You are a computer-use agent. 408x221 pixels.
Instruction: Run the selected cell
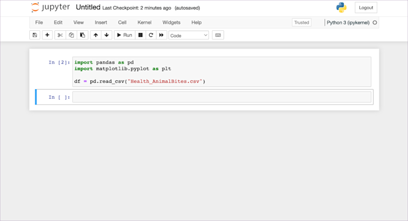point(125,35)
